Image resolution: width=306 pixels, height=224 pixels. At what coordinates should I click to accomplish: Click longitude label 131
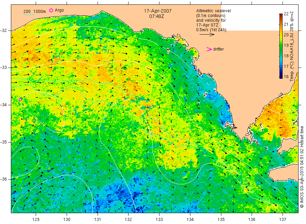98,219
